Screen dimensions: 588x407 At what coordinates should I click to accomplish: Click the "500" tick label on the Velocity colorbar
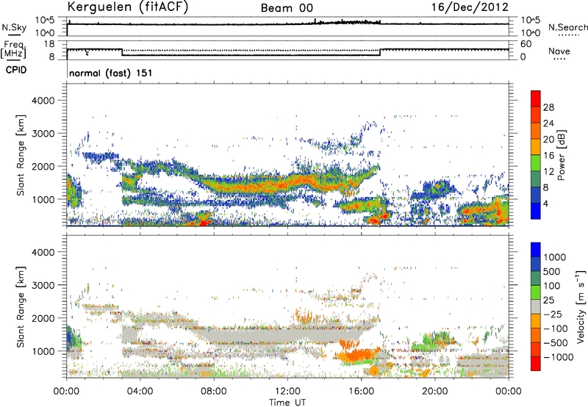pyautogui.click(x=552, y=271)
